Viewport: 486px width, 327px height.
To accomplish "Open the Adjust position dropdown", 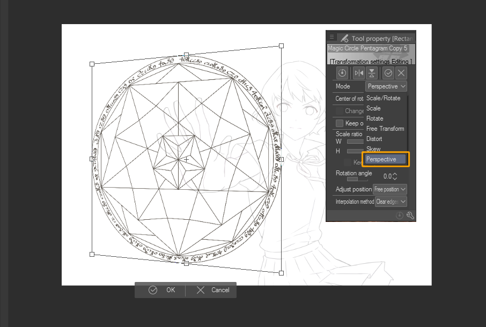I will (390, 189).
